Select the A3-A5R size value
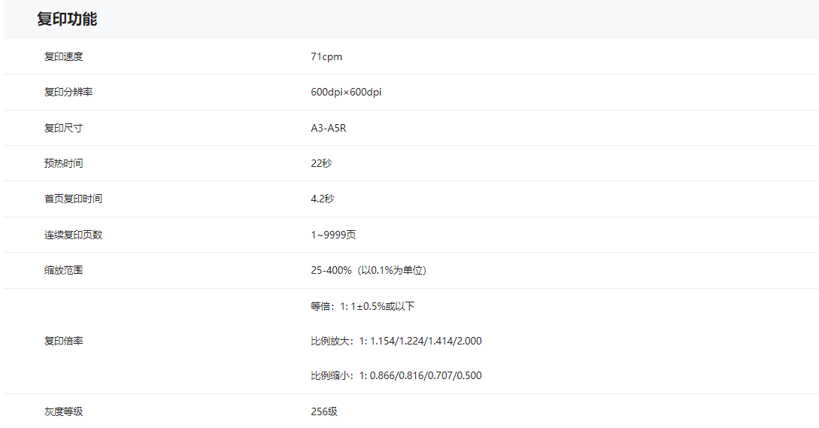 tap(328, 128)
